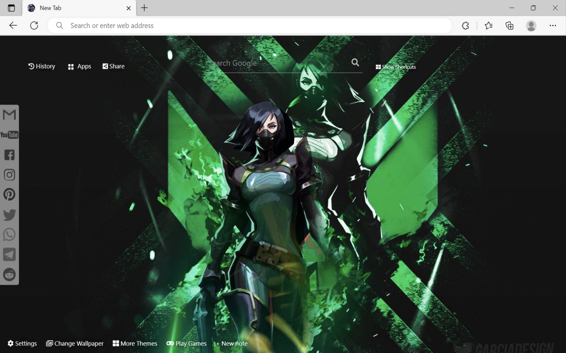Open Pinterest sidebar shortcut
566x353 pixels.
click(x=9, y=195)
